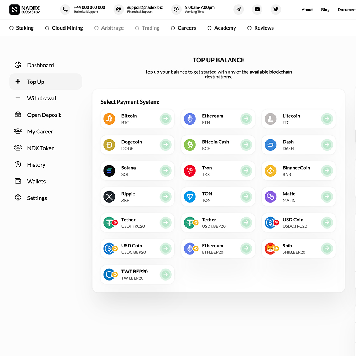
Task: Click the Bitcoin Cash coin icon
Action: click(190, 145)
